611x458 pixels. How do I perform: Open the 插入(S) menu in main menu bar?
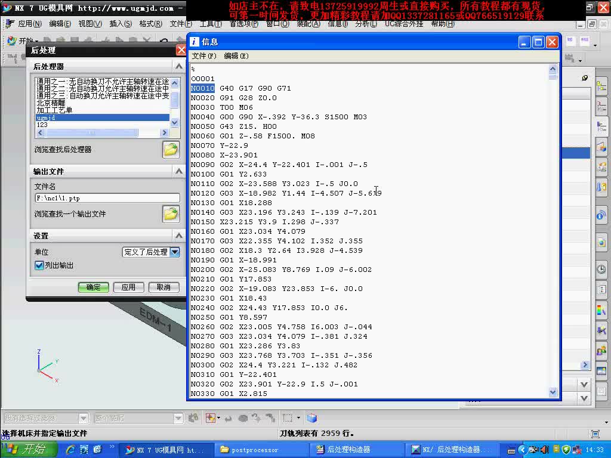point(121,24)
